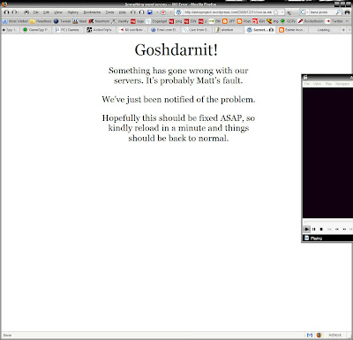Open the Navigate menu in the media player
Screen dimensions: 353x340
pyautogui.click(x=342, y=84)
